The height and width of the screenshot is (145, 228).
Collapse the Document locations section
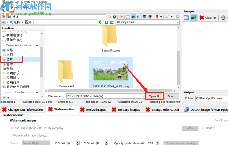[37, 46]
